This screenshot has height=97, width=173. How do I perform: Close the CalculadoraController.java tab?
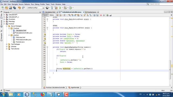[x=84, y=12]
